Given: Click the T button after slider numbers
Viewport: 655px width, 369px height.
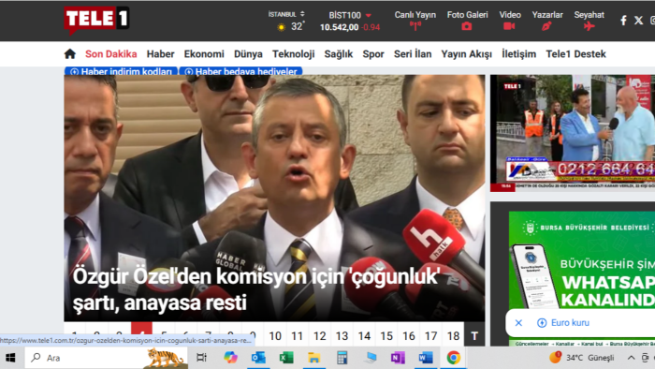Looking at the screenshot, I should click(x=474, y=335).
